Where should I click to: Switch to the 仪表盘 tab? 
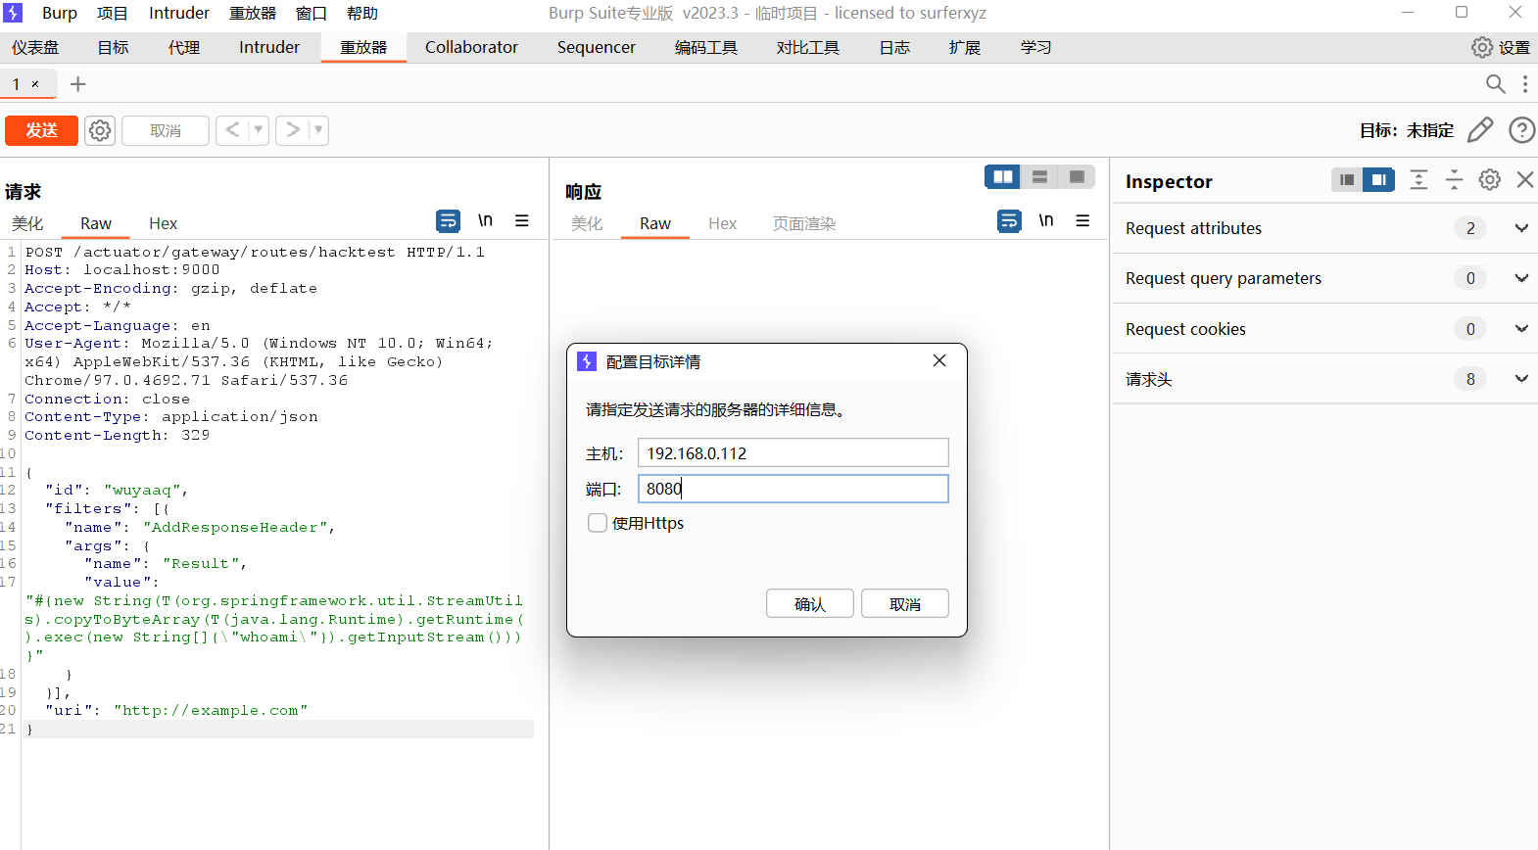tap(35, 47)
